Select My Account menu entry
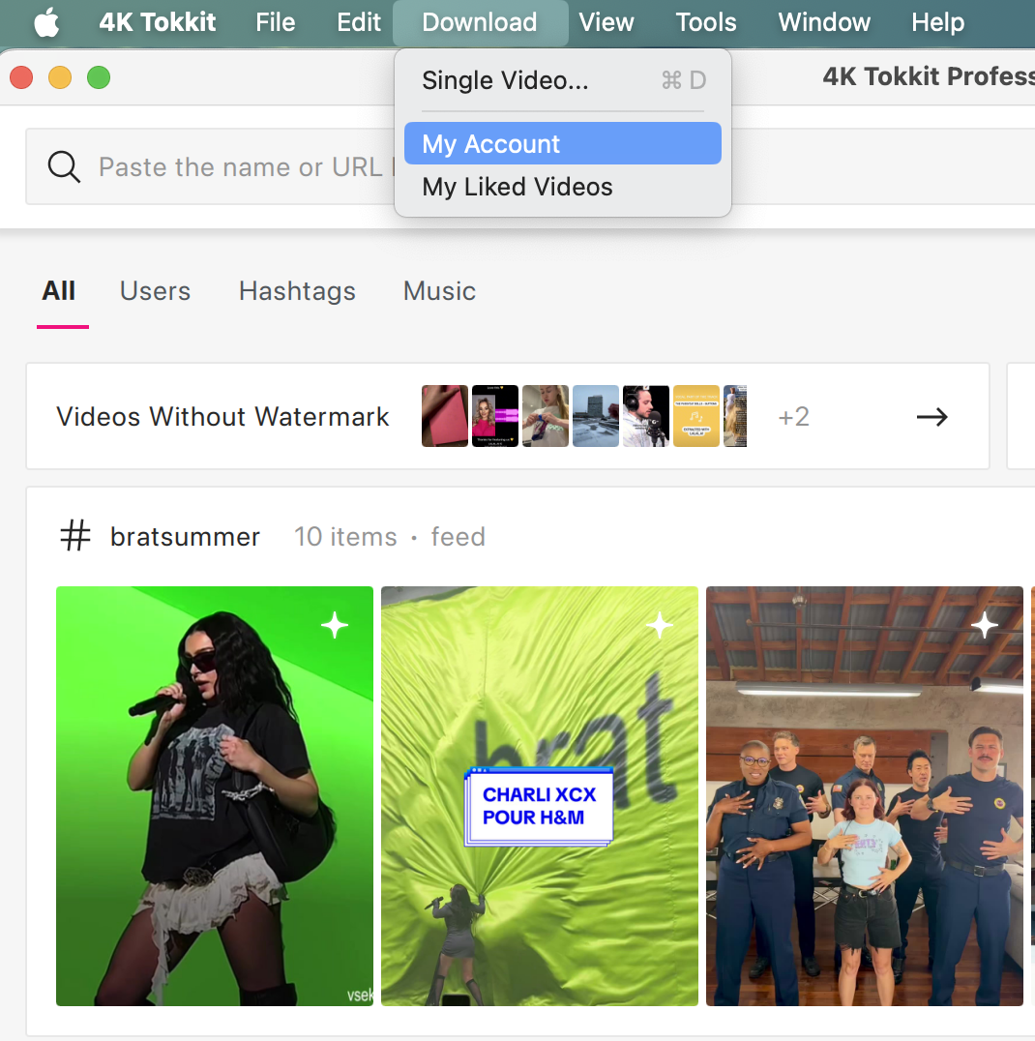1035x1041 pixels. point(562,143)
